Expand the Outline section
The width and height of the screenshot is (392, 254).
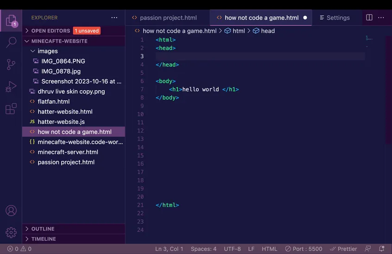click(43, 229)
